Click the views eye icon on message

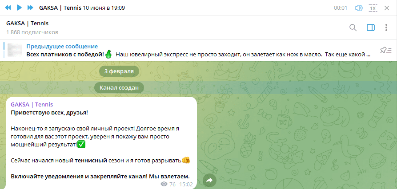click(164, 184)
